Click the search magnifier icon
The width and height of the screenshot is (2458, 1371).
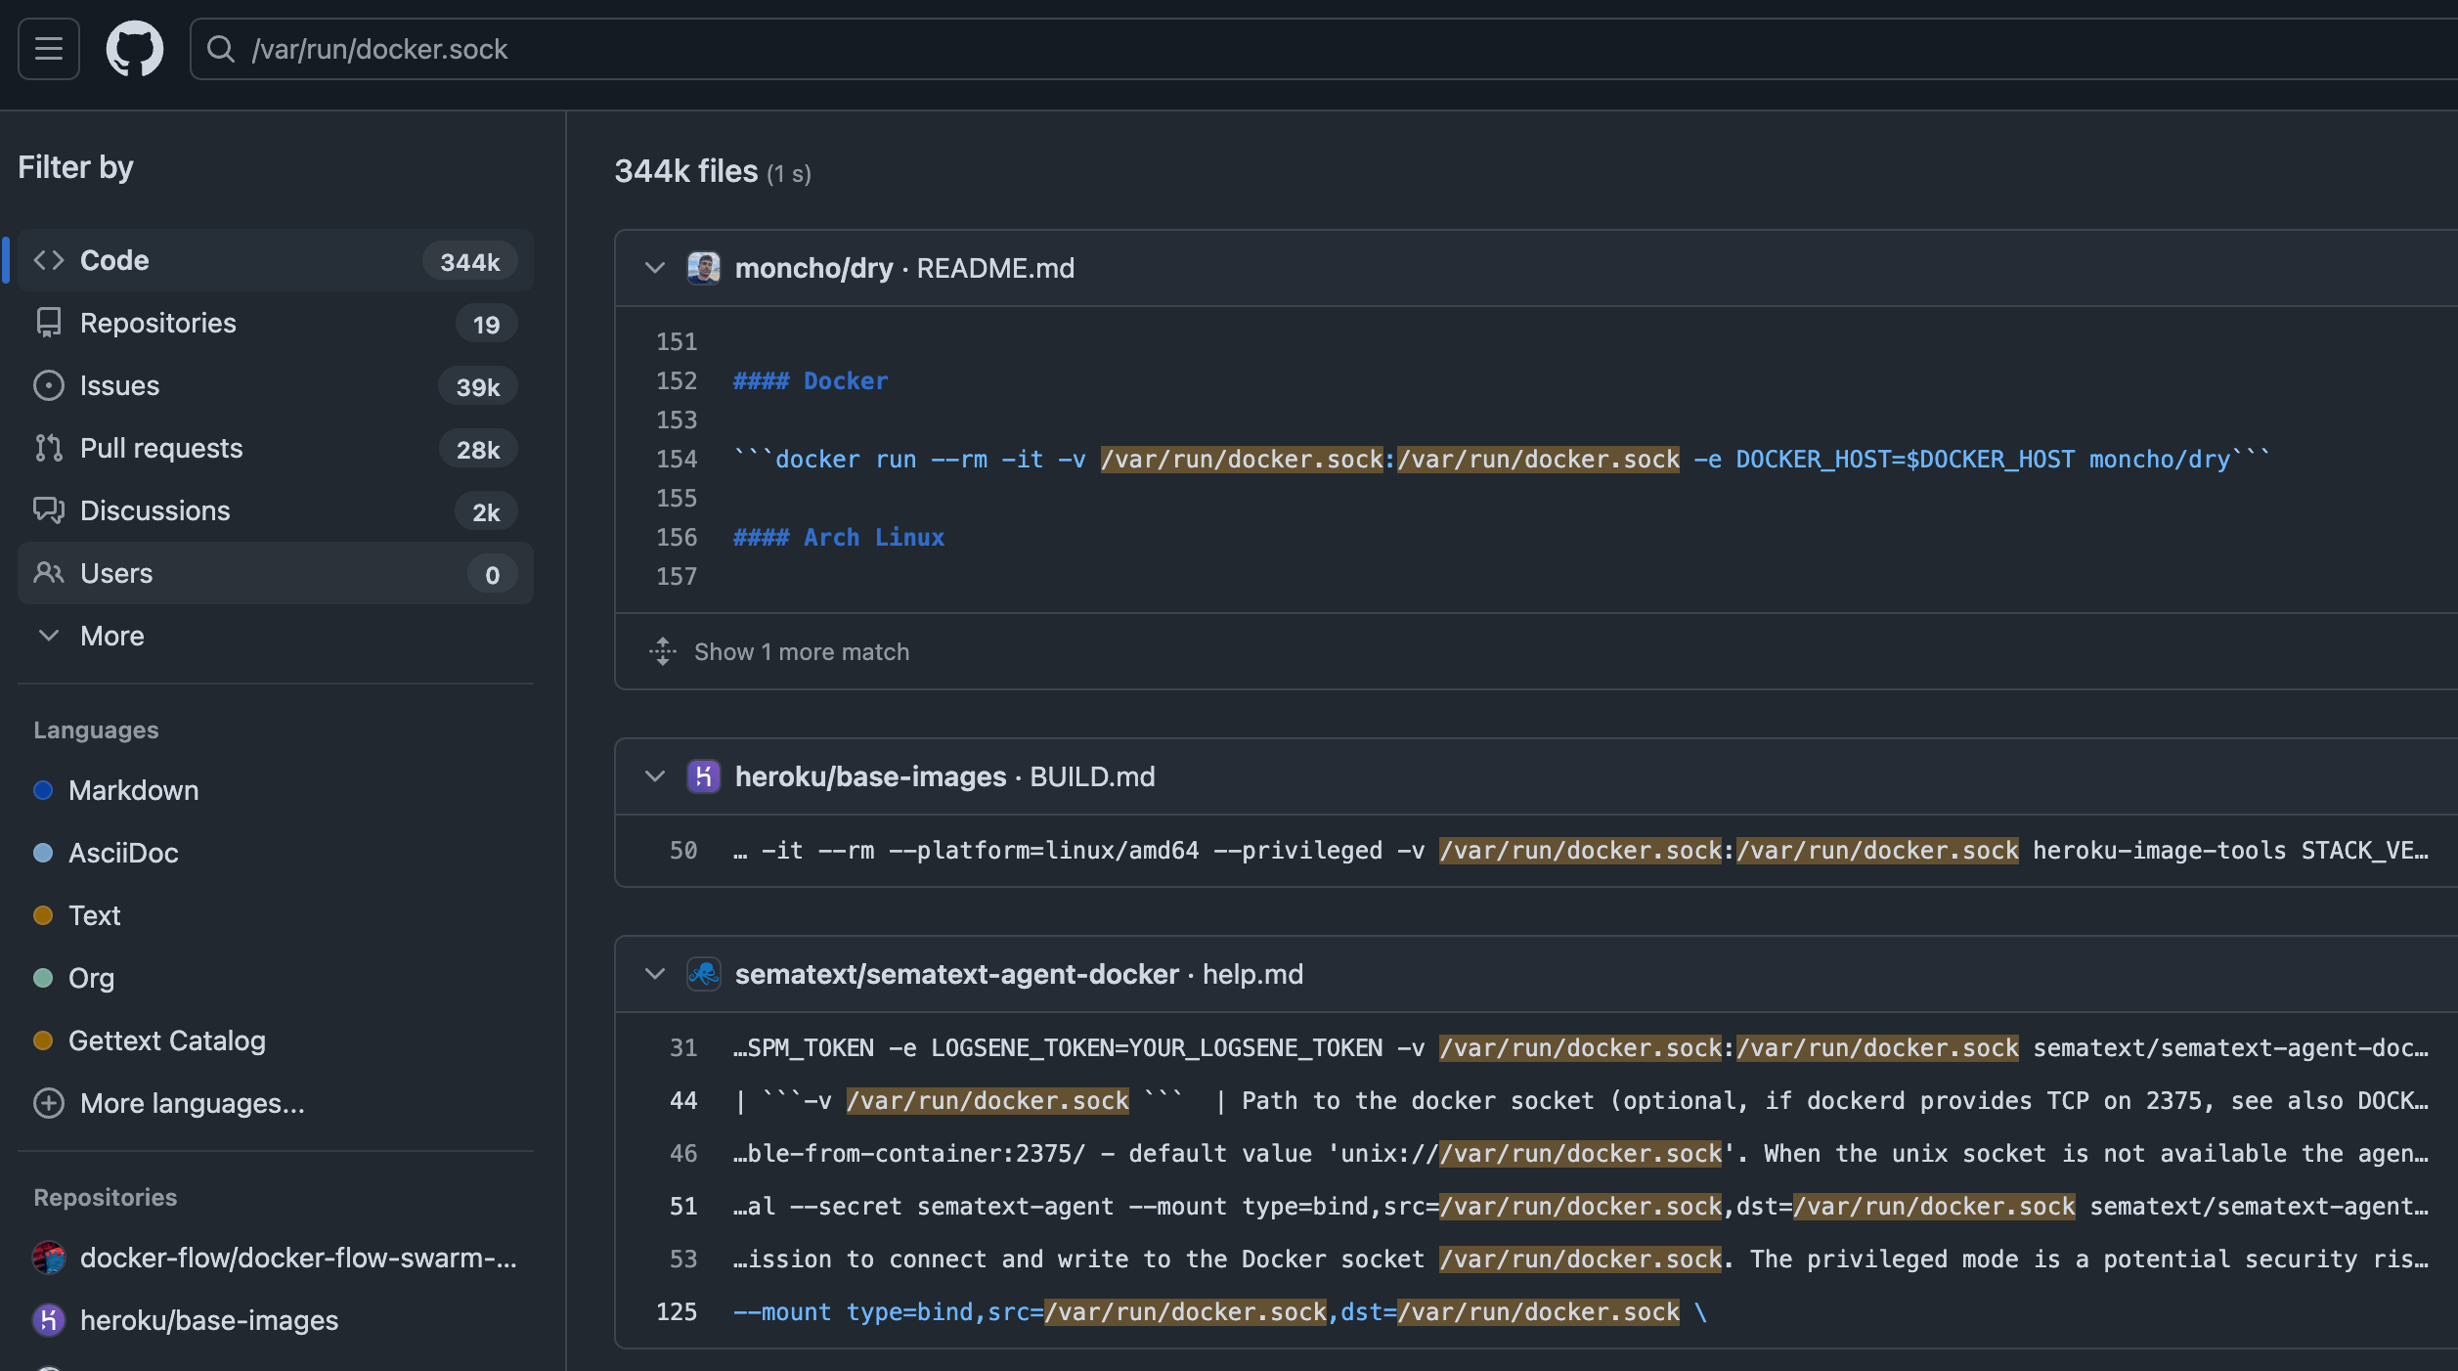(x=221, y=49)
